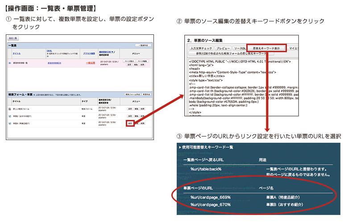
Task: Click the red 一般公開 access link
Action: (x=91, y=63)
